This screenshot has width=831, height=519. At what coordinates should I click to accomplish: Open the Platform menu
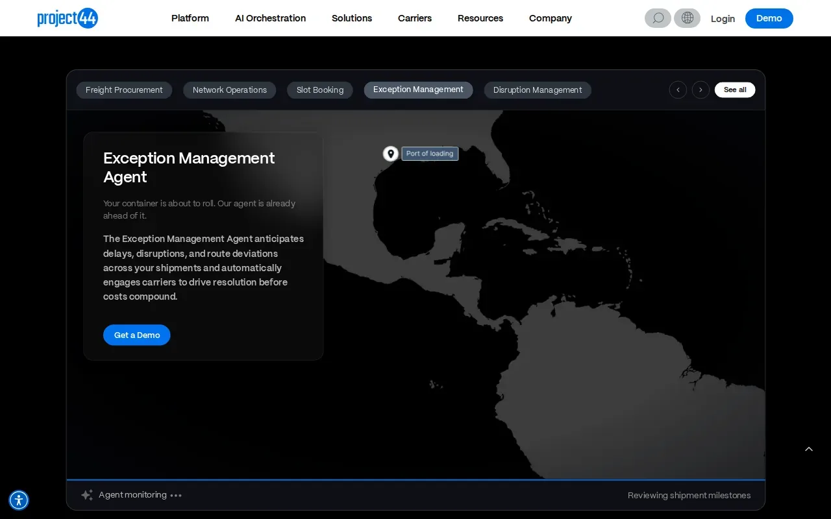tap(190, 18)
